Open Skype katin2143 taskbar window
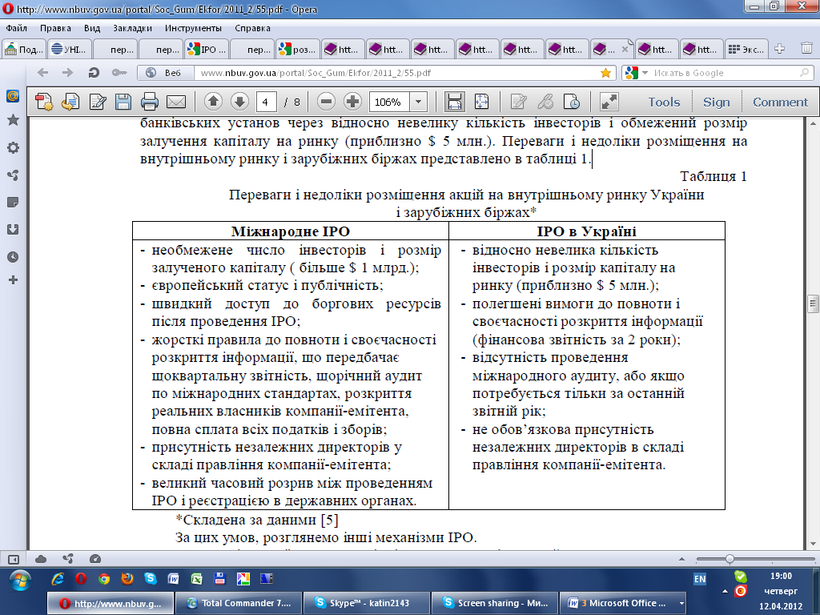 coord(367,603)
